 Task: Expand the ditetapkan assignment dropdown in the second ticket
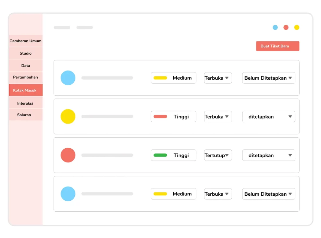(269, 117)
